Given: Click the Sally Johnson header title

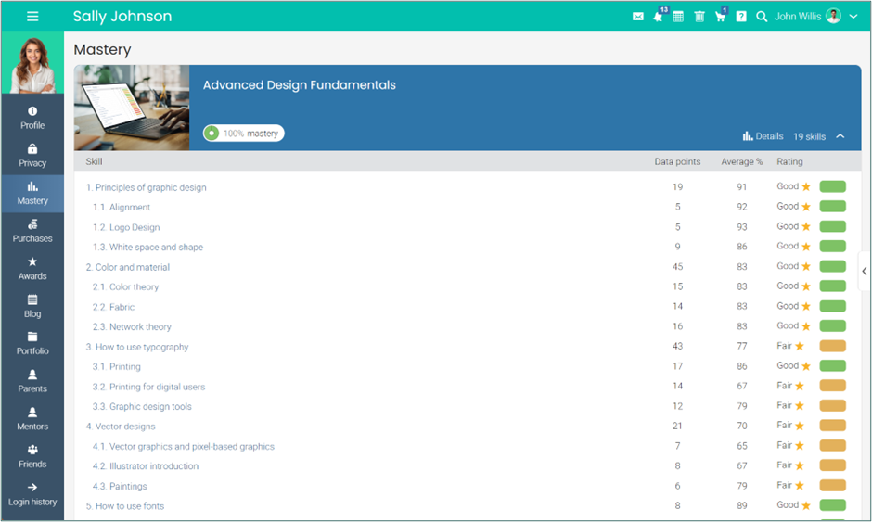Looking at the screenshot, I should coord(122,17).
